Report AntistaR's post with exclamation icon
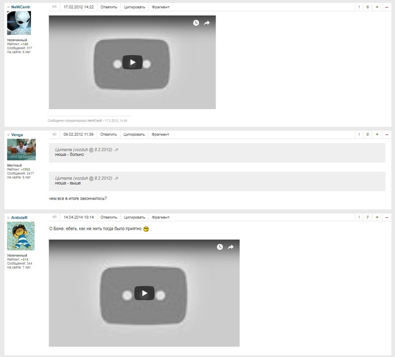 point(359,217)
